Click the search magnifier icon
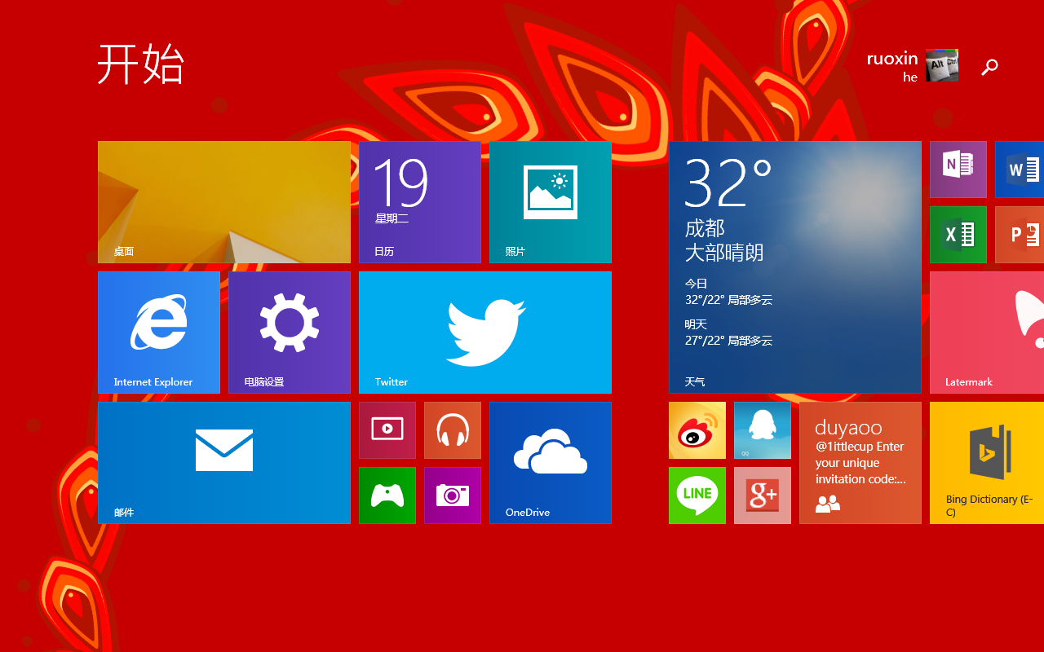The image size is (1044, 652). (989, 67)
